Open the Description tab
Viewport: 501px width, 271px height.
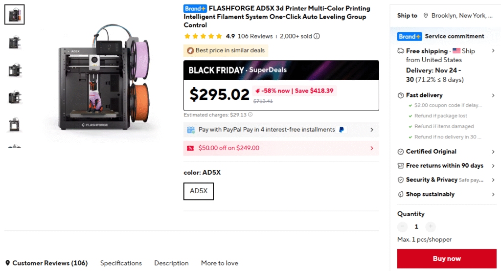click(x=171, y=263)
